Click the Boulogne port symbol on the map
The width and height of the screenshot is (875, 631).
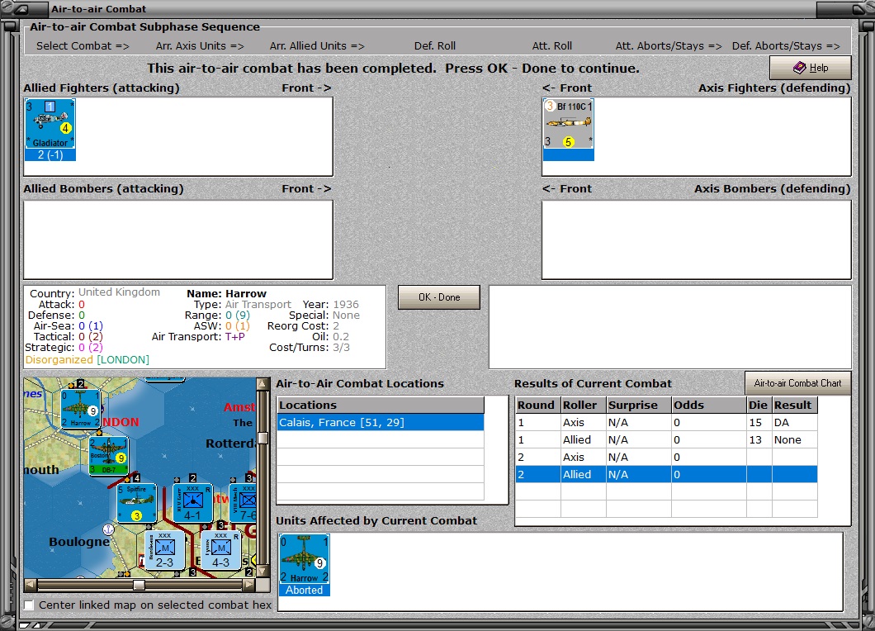coord(108,529)
